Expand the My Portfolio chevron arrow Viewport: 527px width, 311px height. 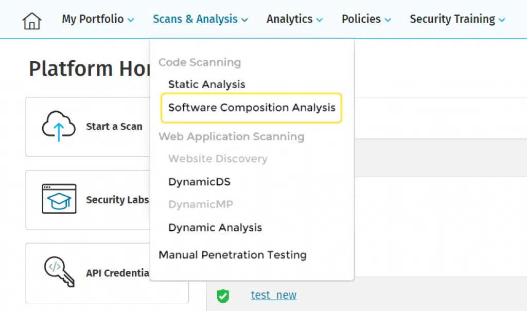point(131,20)
